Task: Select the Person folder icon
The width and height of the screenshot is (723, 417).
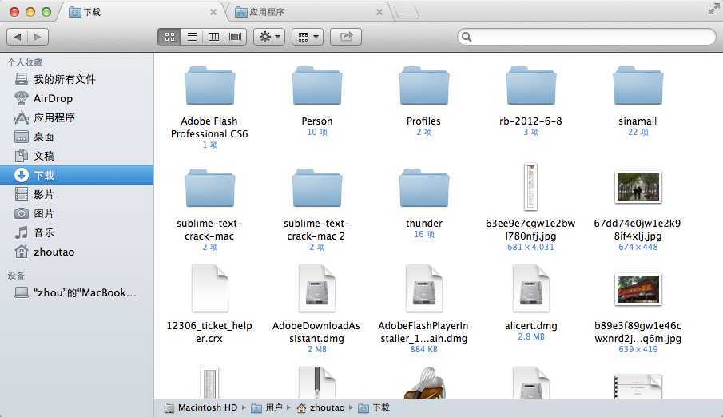Action: pyautogui.click(x=317, y=85)
